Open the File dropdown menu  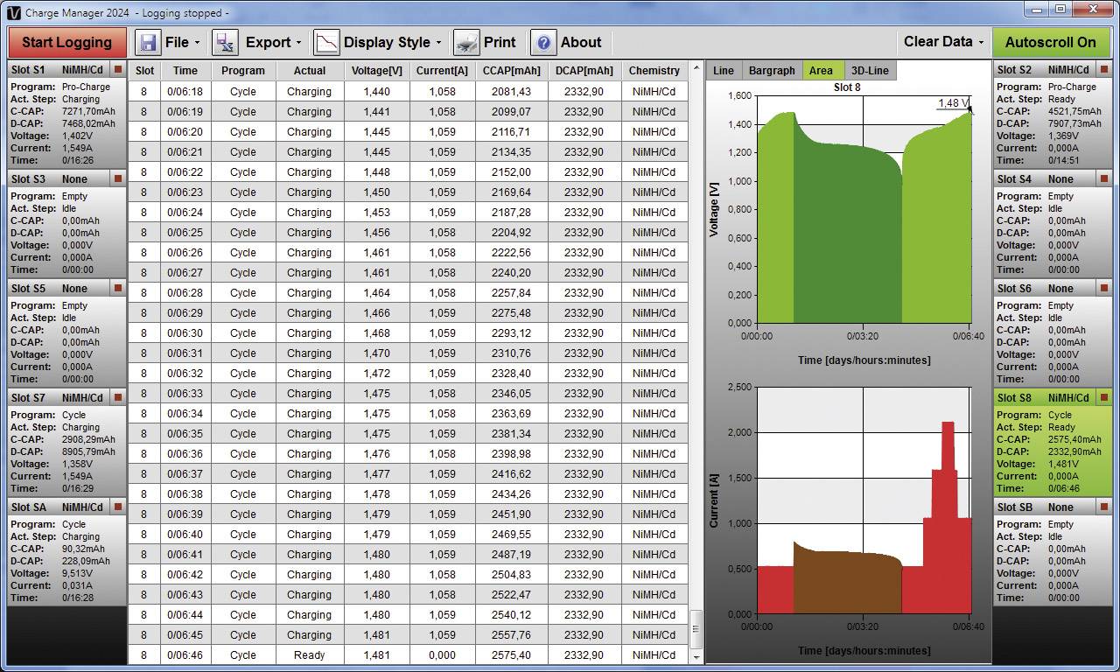click(181, 41)
